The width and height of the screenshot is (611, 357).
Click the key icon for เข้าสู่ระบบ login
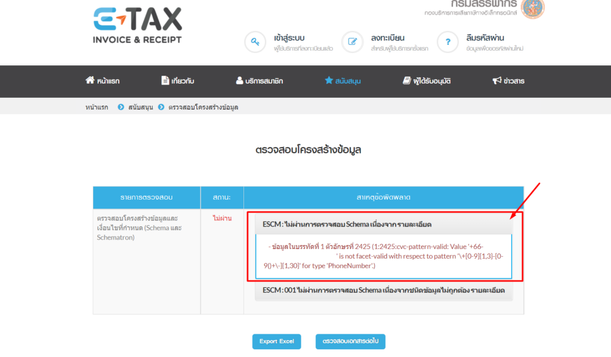[256, 42]
